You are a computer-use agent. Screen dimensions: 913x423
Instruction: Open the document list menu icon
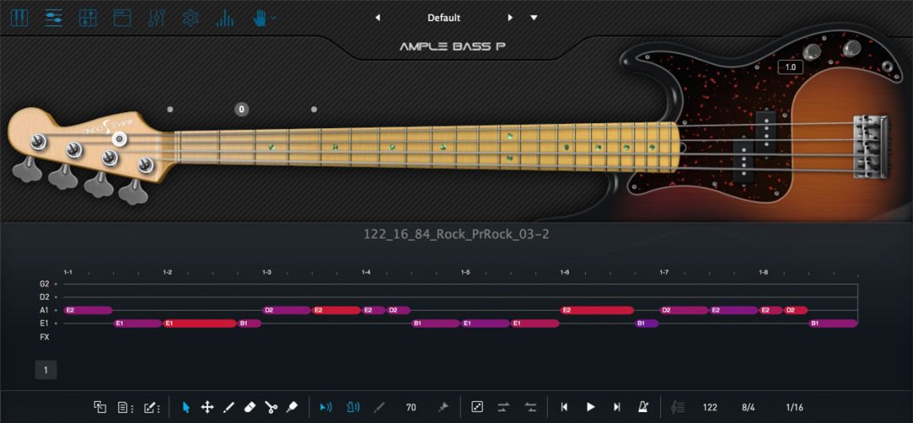coord(126,407)
